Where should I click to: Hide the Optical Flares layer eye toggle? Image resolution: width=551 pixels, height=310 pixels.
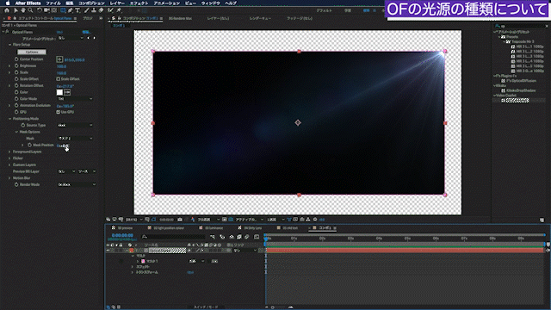pos(108,251)
